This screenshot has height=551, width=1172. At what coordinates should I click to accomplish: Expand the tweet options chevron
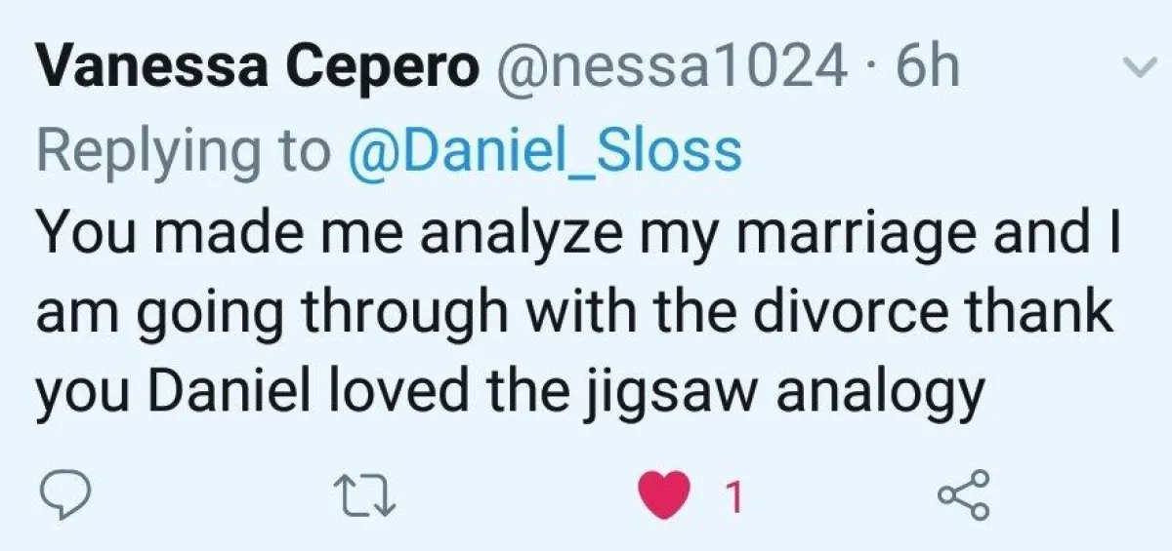tap(1135, 68)
